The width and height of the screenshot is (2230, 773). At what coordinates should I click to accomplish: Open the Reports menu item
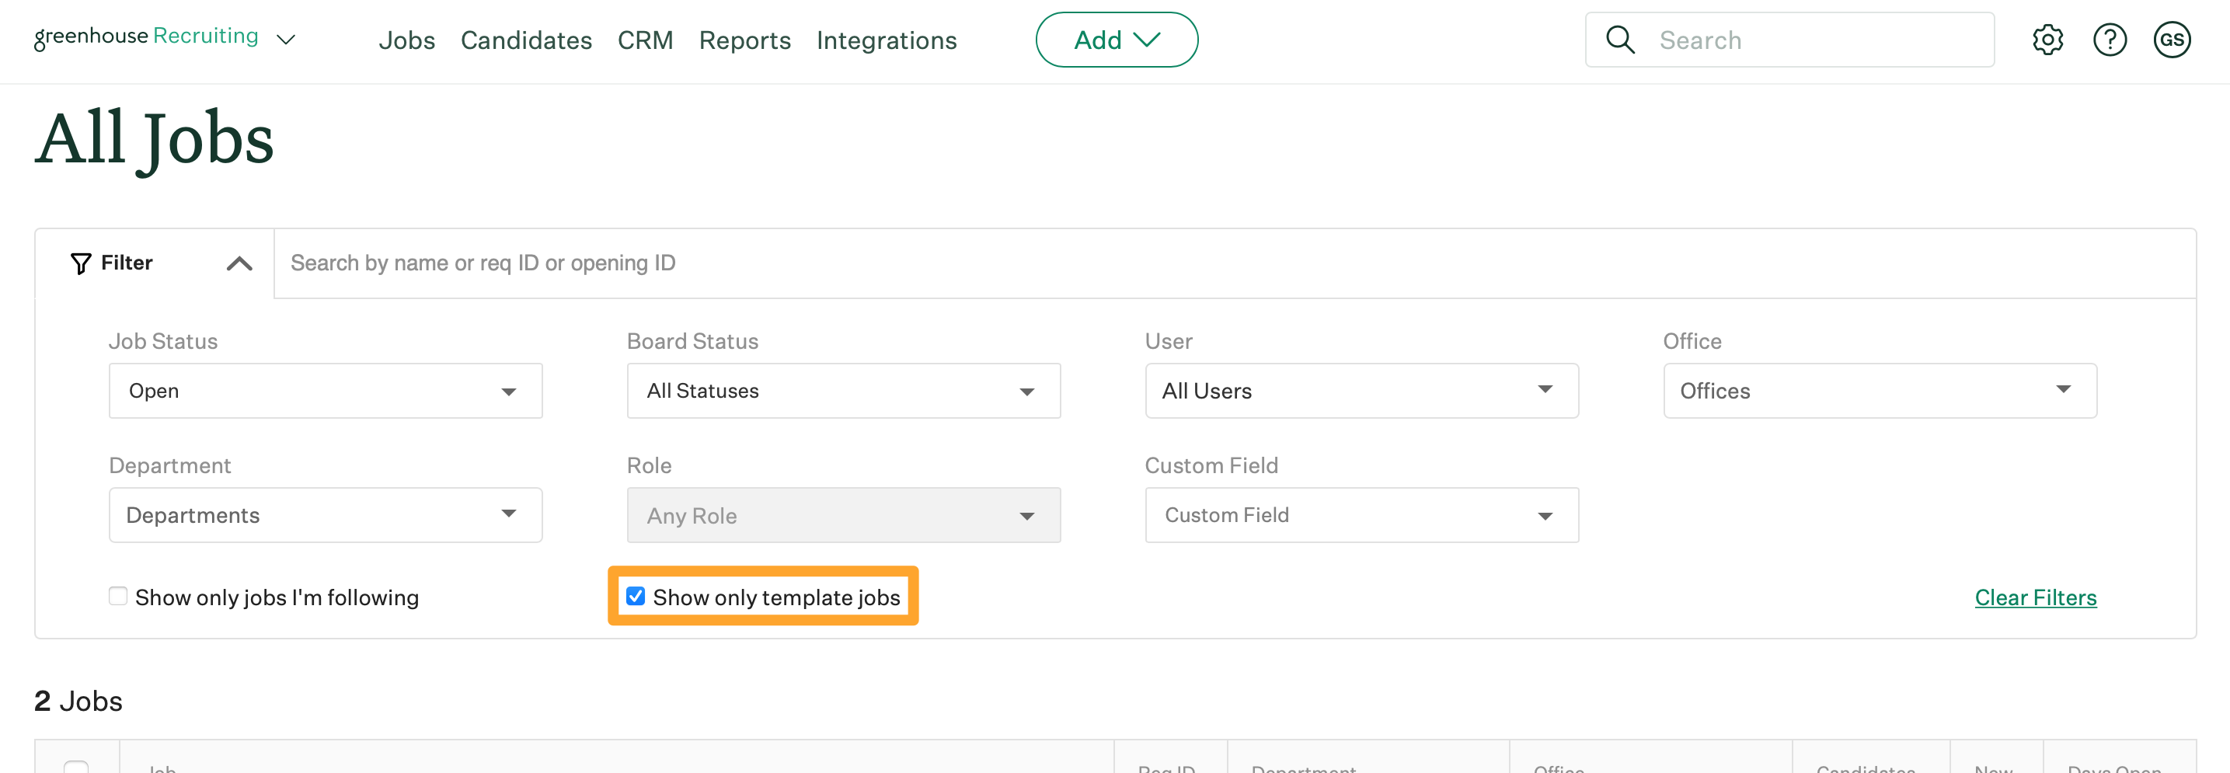[744, 40]
